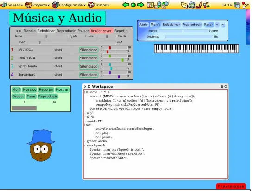Toggle Silenciado for track 3 by Yo Tomita
253x191 pixels.
coord(89,66)
